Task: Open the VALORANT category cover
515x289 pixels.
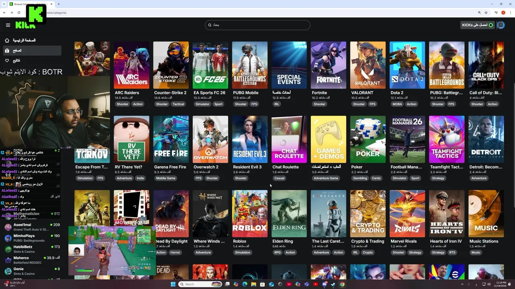Action: click(x=368, y=65)
